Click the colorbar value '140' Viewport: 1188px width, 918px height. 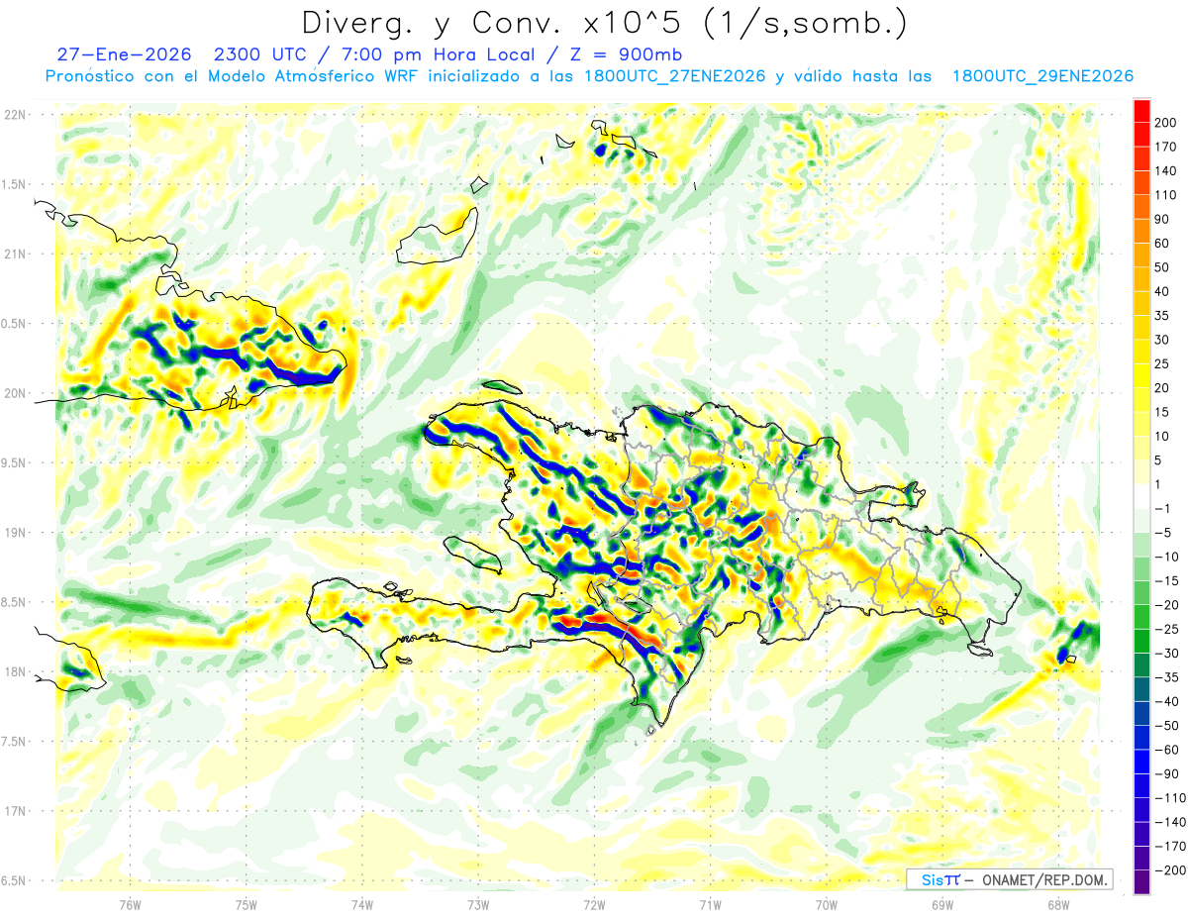[x=1166, y=171]
